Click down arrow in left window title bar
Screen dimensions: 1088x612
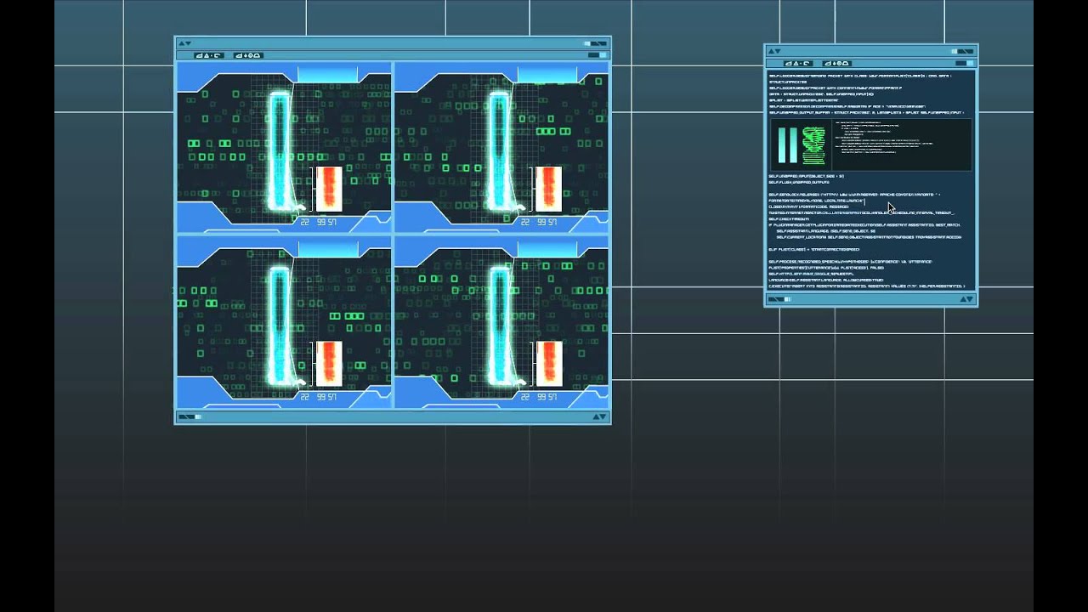click(187, 43)
